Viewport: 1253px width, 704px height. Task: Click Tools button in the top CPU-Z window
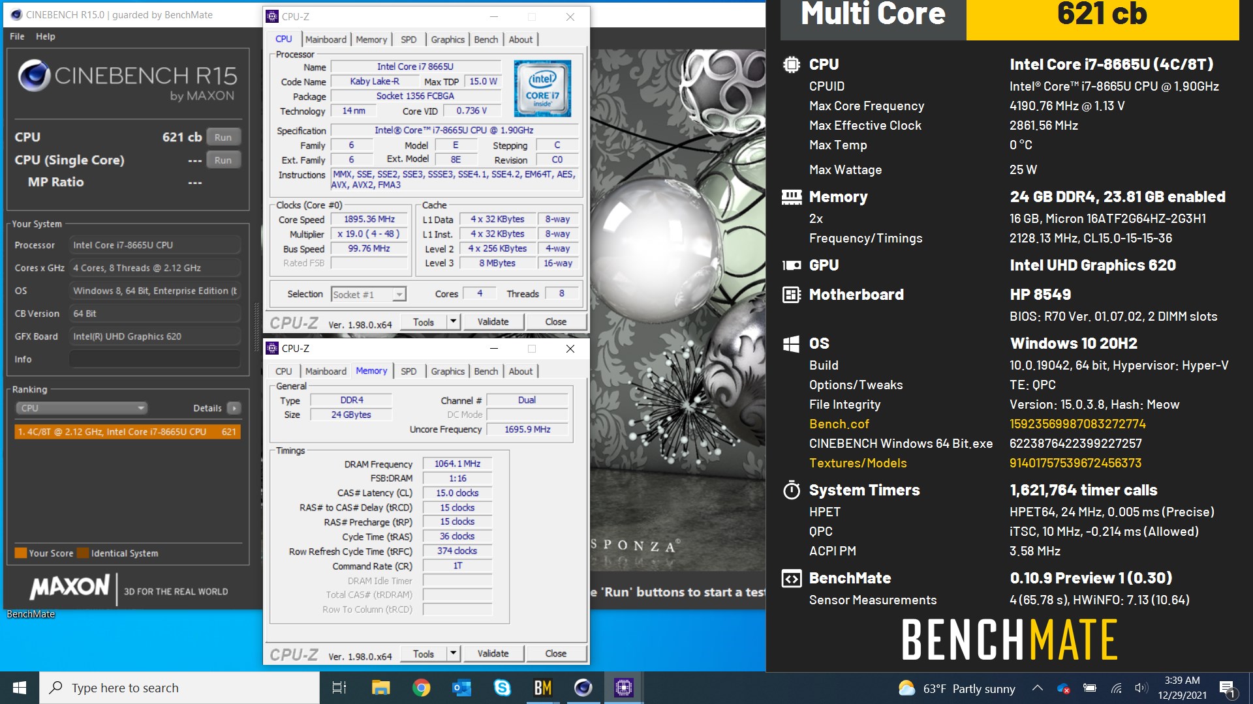click(423, 322)
